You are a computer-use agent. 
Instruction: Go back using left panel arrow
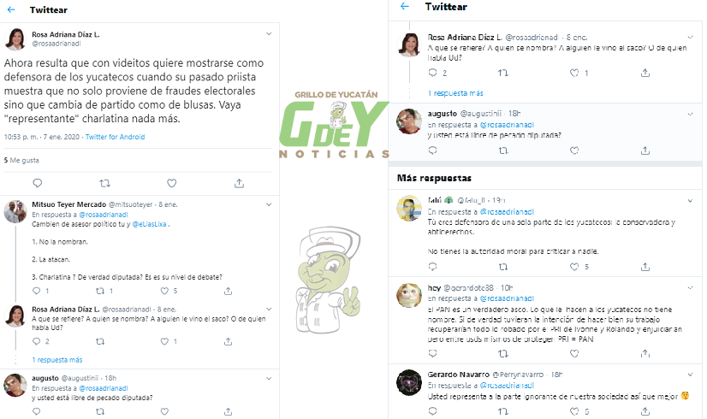coord(11,9)
